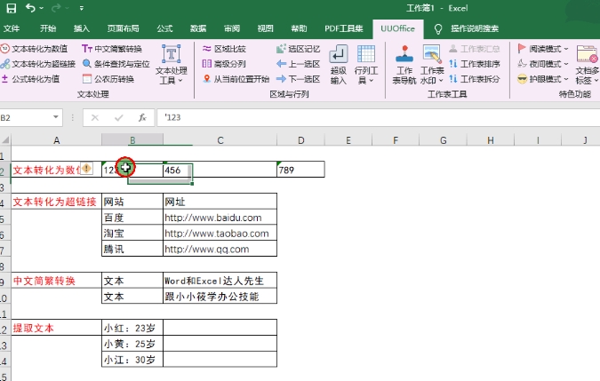Undo the last action
Screen dimensions: 600x381
coord(30,8)
